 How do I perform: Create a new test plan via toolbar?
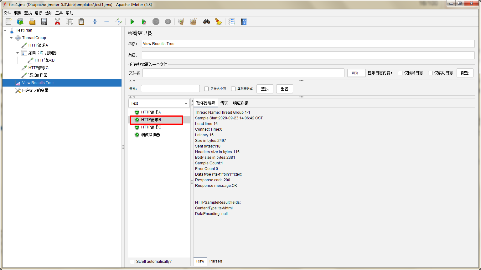[8, 22]
